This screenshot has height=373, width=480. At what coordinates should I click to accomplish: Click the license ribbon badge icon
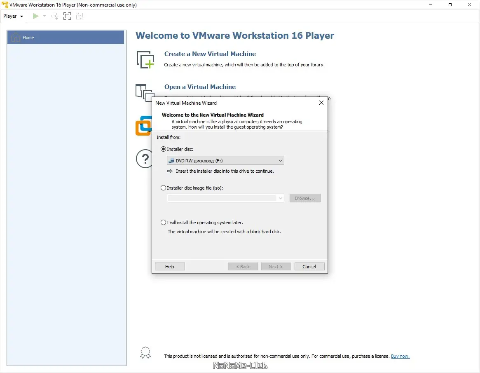tap(145, 353)
